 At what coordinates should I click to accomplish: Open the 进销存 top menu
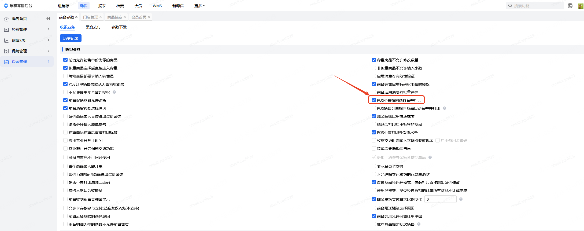coord(64,6)
